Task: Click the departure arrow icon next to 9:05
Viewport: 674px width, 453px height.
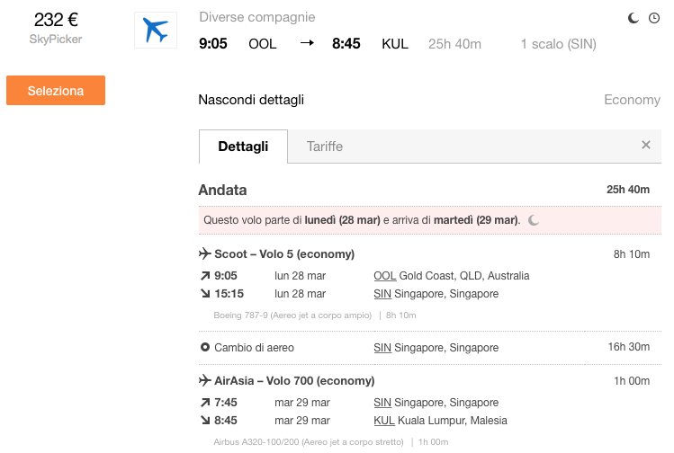Action: tap(205, 276)
